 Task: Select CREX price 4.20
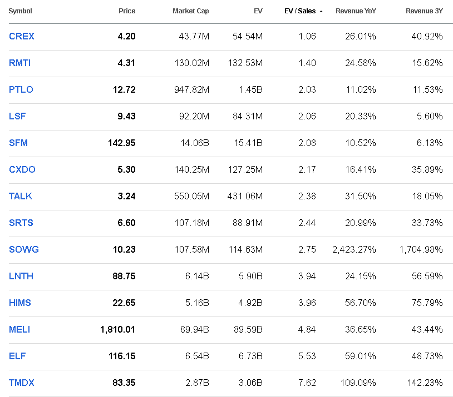pos(126,36)
